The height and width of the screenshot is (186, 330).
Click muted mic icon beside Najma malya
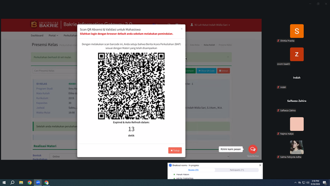click(278, 134)
